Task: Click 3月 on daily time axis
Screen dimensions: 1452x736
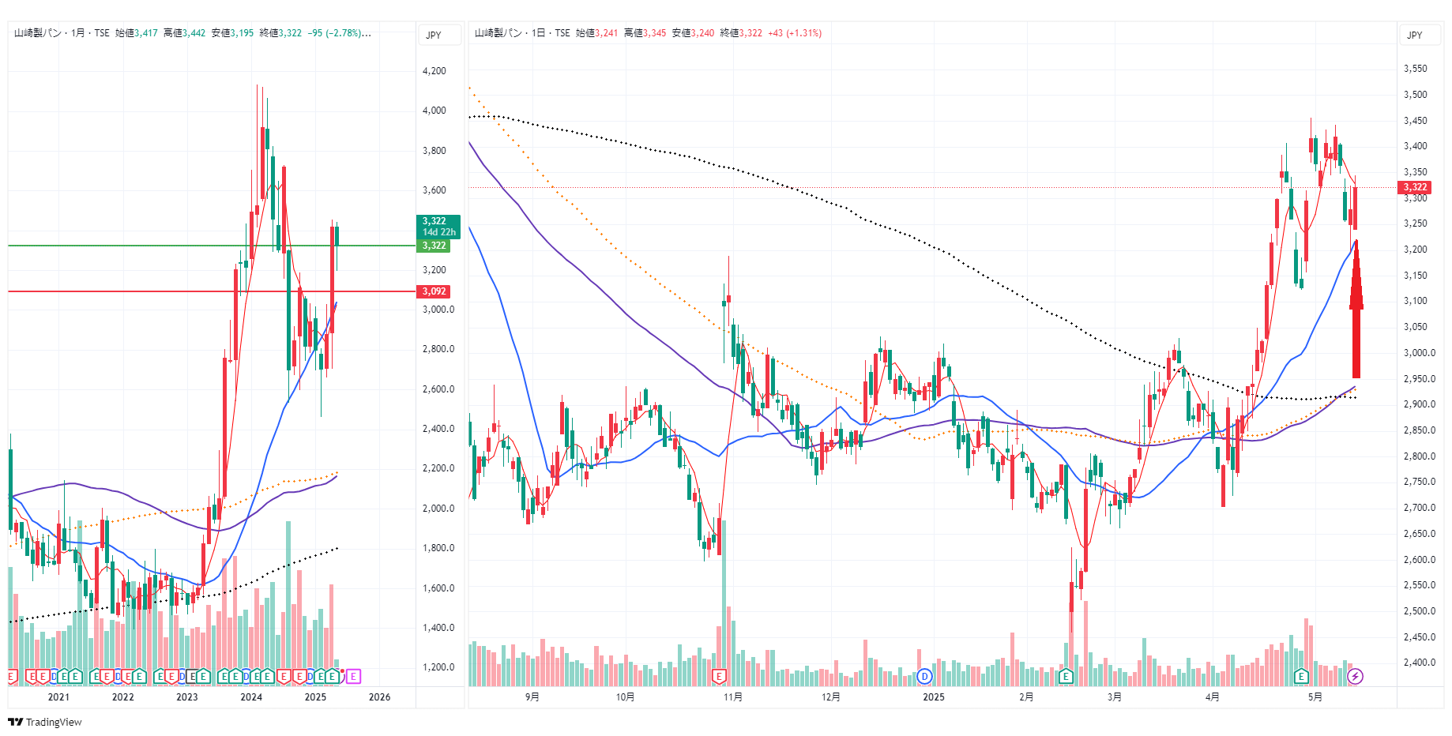Action: click(x=1115, y=697)
